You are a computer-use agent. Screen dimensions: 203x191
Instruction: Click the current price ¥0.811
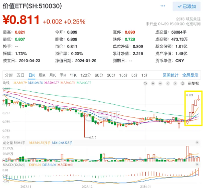click(x=21, y=20)
